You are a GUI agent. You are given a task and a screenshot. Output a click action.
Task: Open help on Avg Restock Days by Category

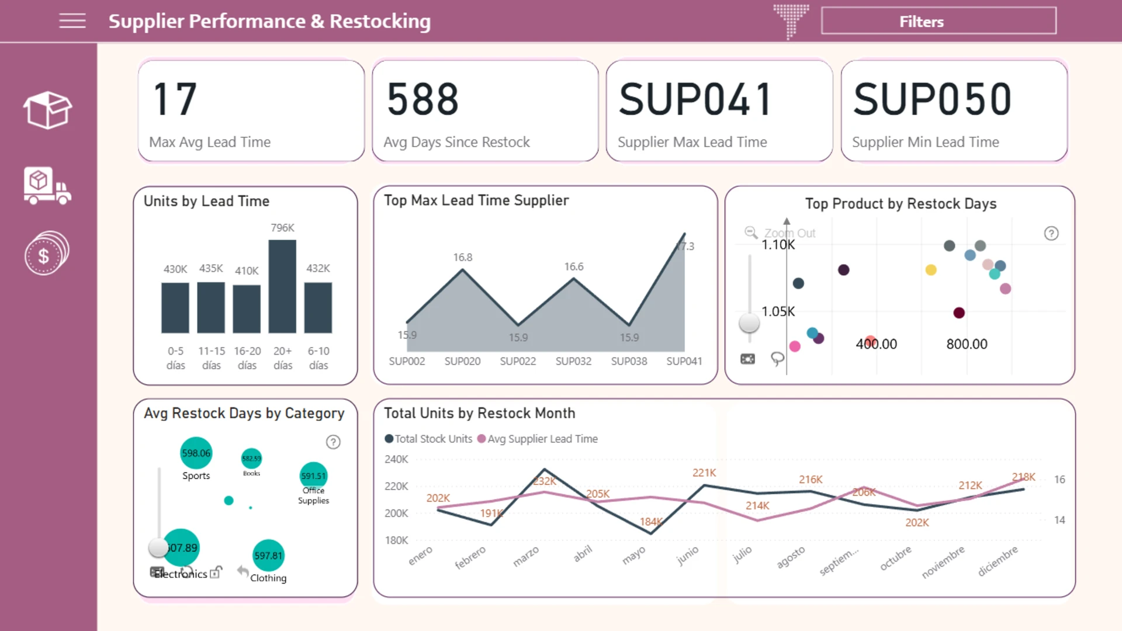click(333, 442)
